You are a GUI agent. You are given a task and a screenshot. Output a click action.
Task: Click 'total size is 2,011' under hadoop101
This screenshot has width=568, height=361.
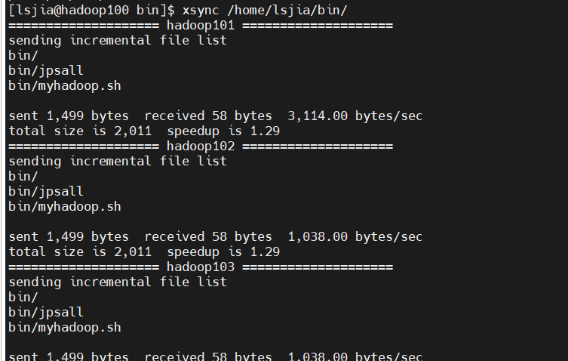coord(80,131)
